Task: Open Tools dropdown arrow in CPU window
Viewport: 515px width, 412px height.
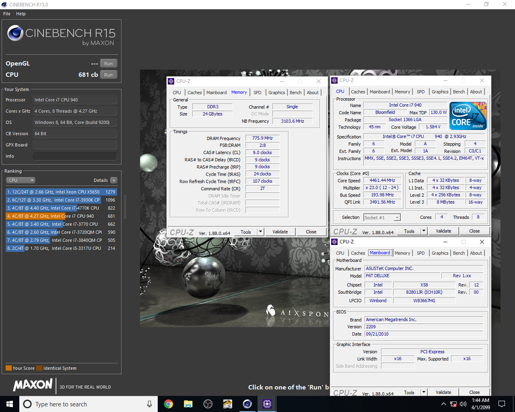Action: (x=424, y=231)
